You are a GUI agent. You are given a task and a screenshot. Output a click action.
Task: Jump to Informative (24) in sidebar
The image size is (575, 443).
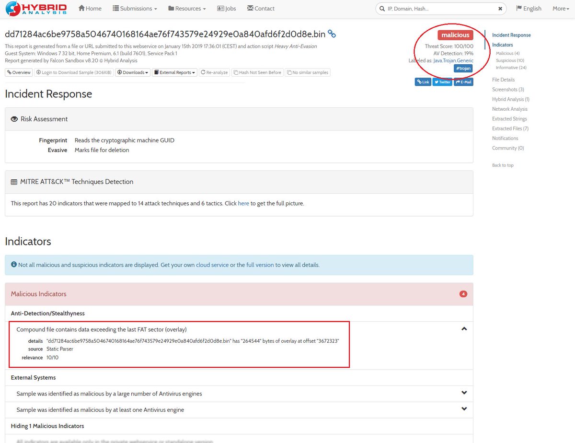(x=511, y=68)
